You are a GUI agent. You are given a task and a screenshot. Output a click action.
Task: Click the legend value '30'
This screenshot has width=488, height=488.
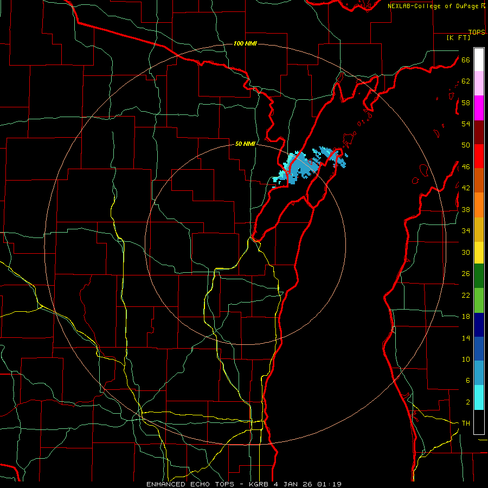click(x=466, y=252)
